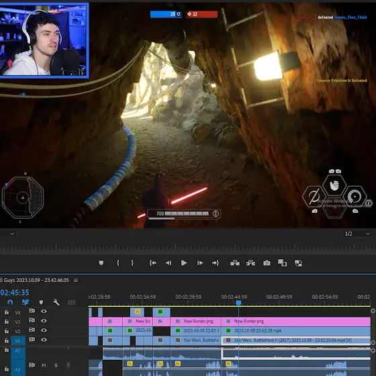
Task: Step forward one frame
Action: [x=200, y=263]
